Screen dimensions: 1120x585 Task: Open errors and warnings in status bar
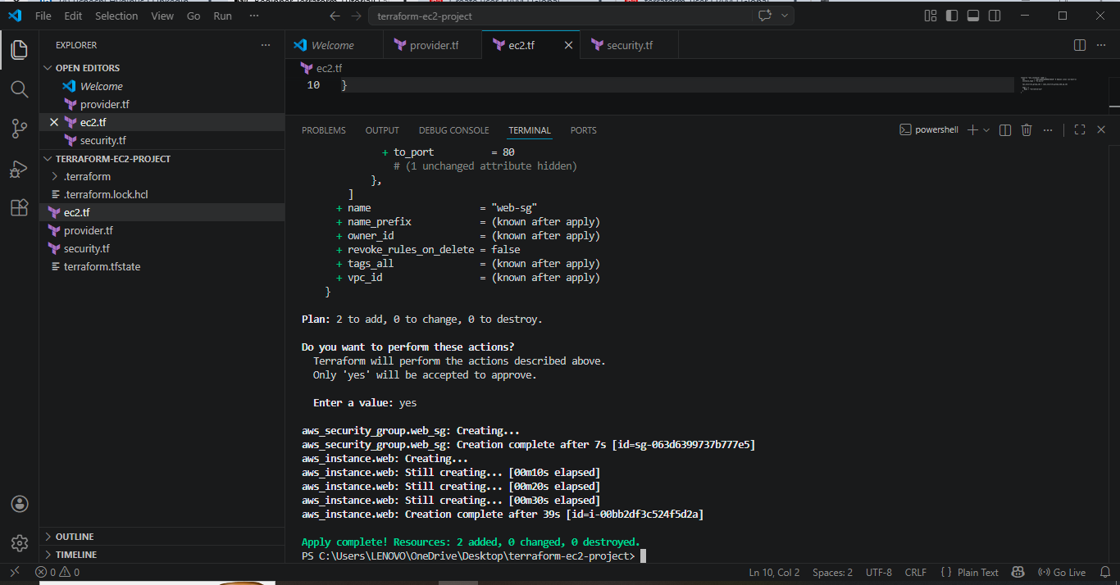point(57,572)
